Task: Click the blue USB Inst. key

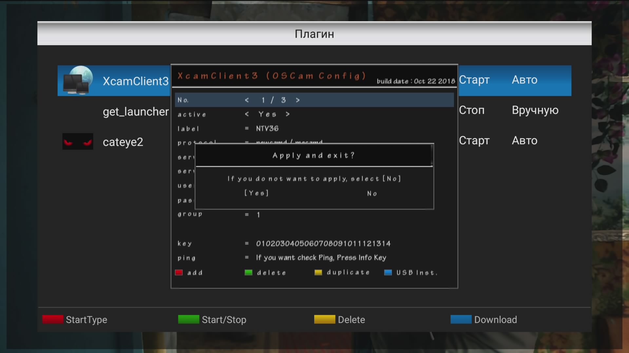Action: [388, 273]
